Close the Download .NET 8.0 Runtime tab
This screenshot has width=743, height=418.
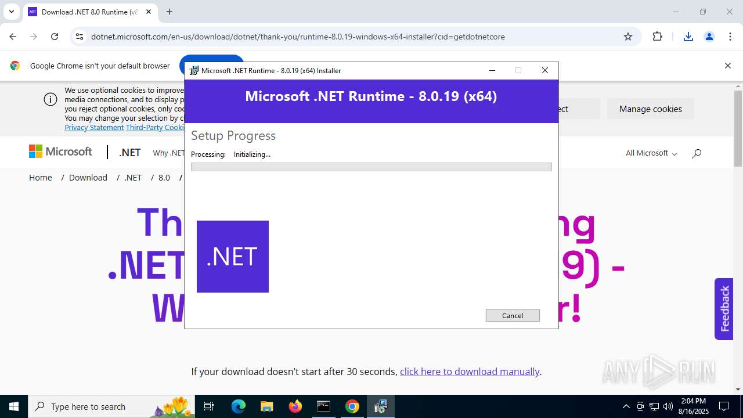(149, 12)
